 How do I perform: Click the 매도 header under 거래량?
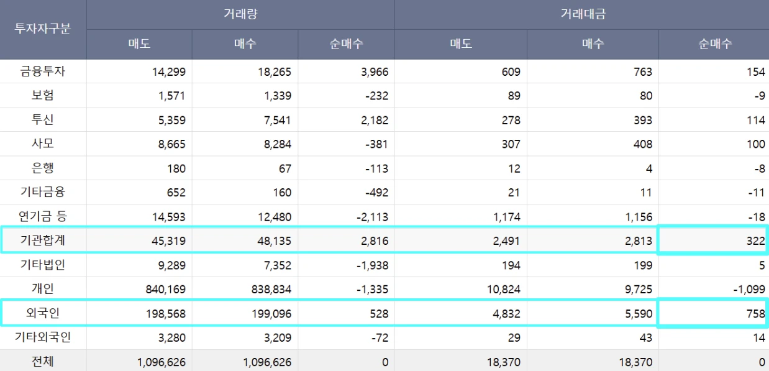139,44
